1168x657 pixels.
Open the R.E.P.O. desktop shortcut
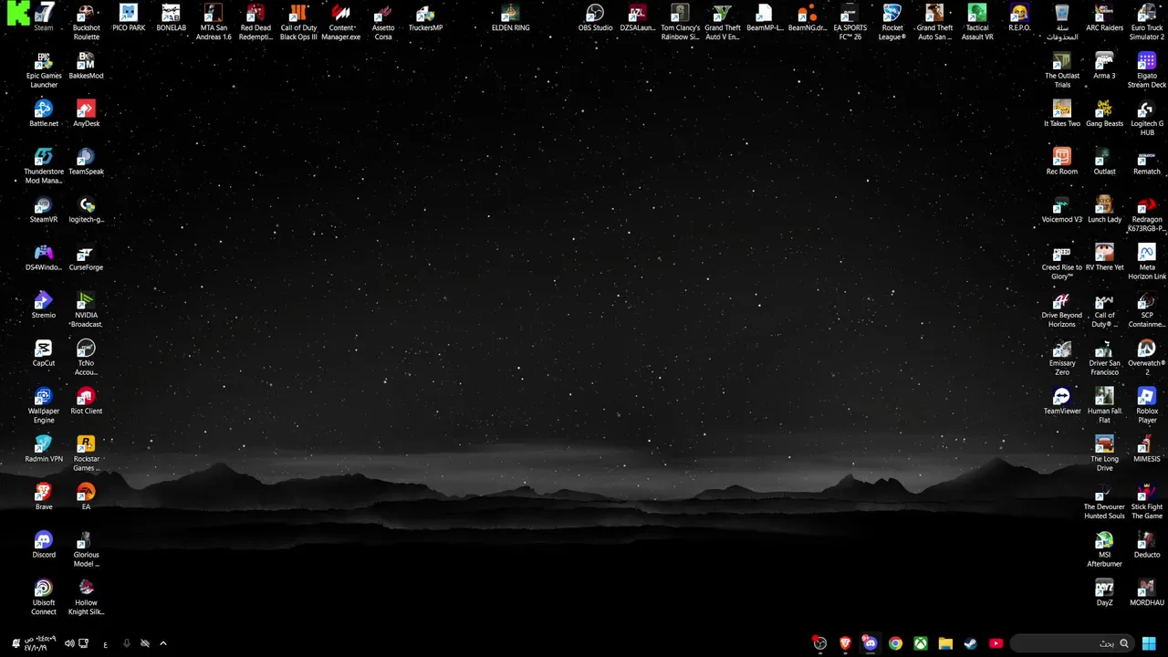1019,18
